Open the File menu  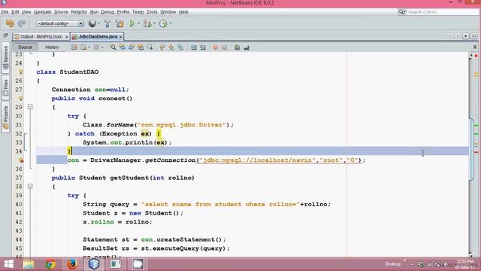click(x=5, y=12)
